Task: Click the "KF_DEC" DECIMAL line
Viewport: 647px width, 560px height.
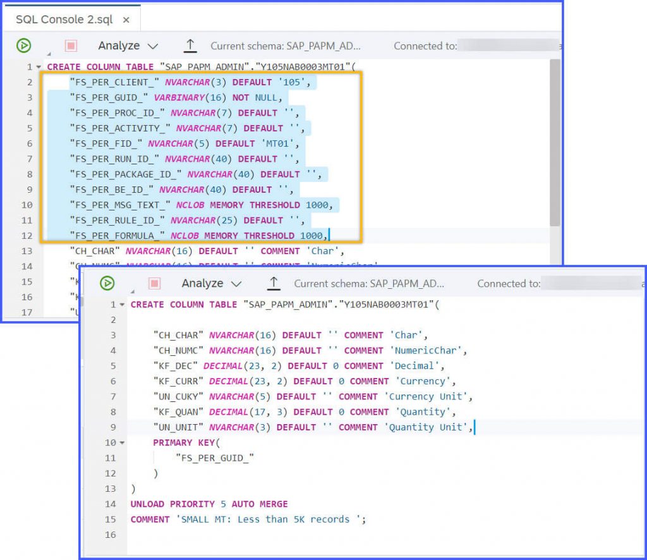Action: coord(299,365)
